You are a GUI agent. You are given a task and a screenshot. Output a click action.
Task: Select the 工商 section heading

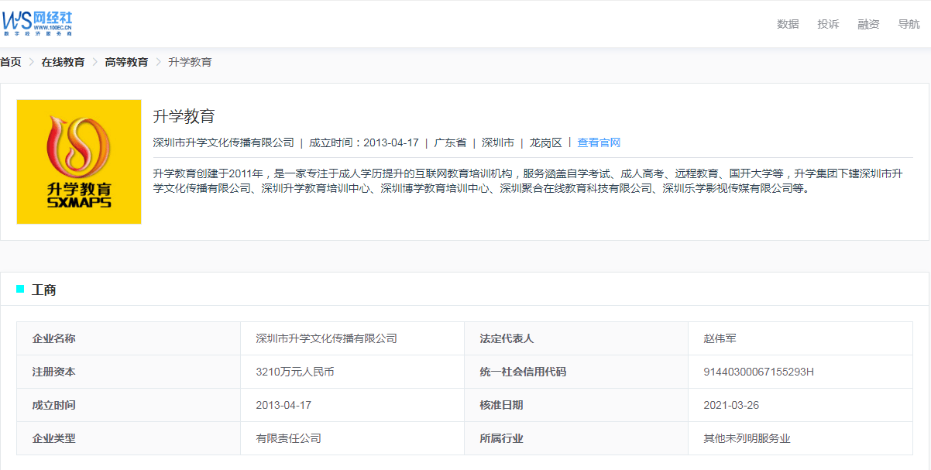point(43,290)
